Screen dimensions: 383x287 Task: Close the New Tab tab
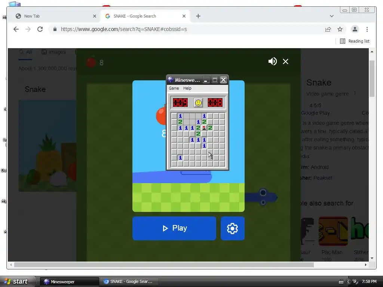point(95,16)
